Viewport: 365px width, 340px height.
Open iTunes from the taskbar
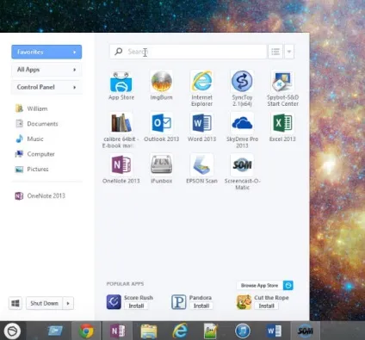point(243,331)
